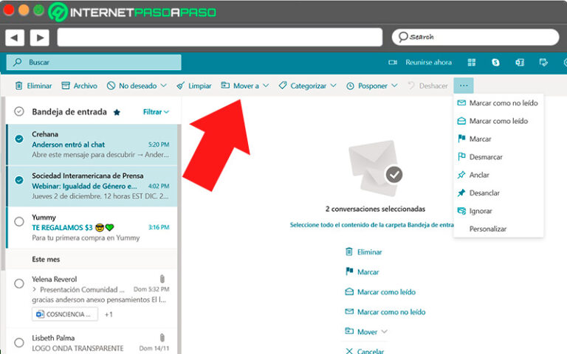
Task: Click the grid apps icon in header
Action: 472,63
